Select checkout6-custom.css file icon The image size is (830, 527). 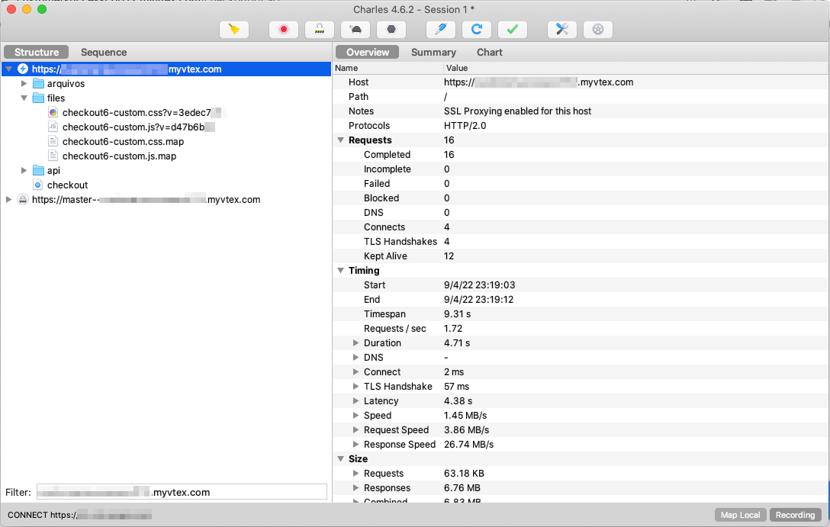pyautogui.click(x=53, y=113)
